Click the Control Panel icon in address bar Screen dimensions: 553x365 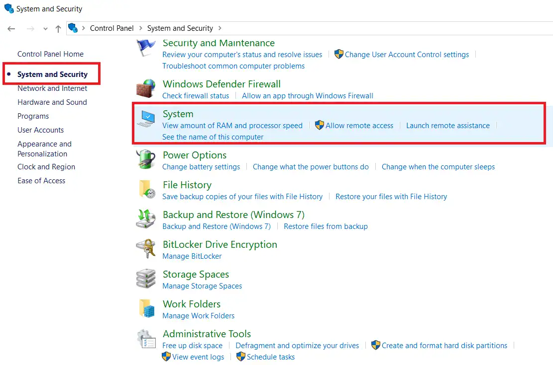[73, 28]
